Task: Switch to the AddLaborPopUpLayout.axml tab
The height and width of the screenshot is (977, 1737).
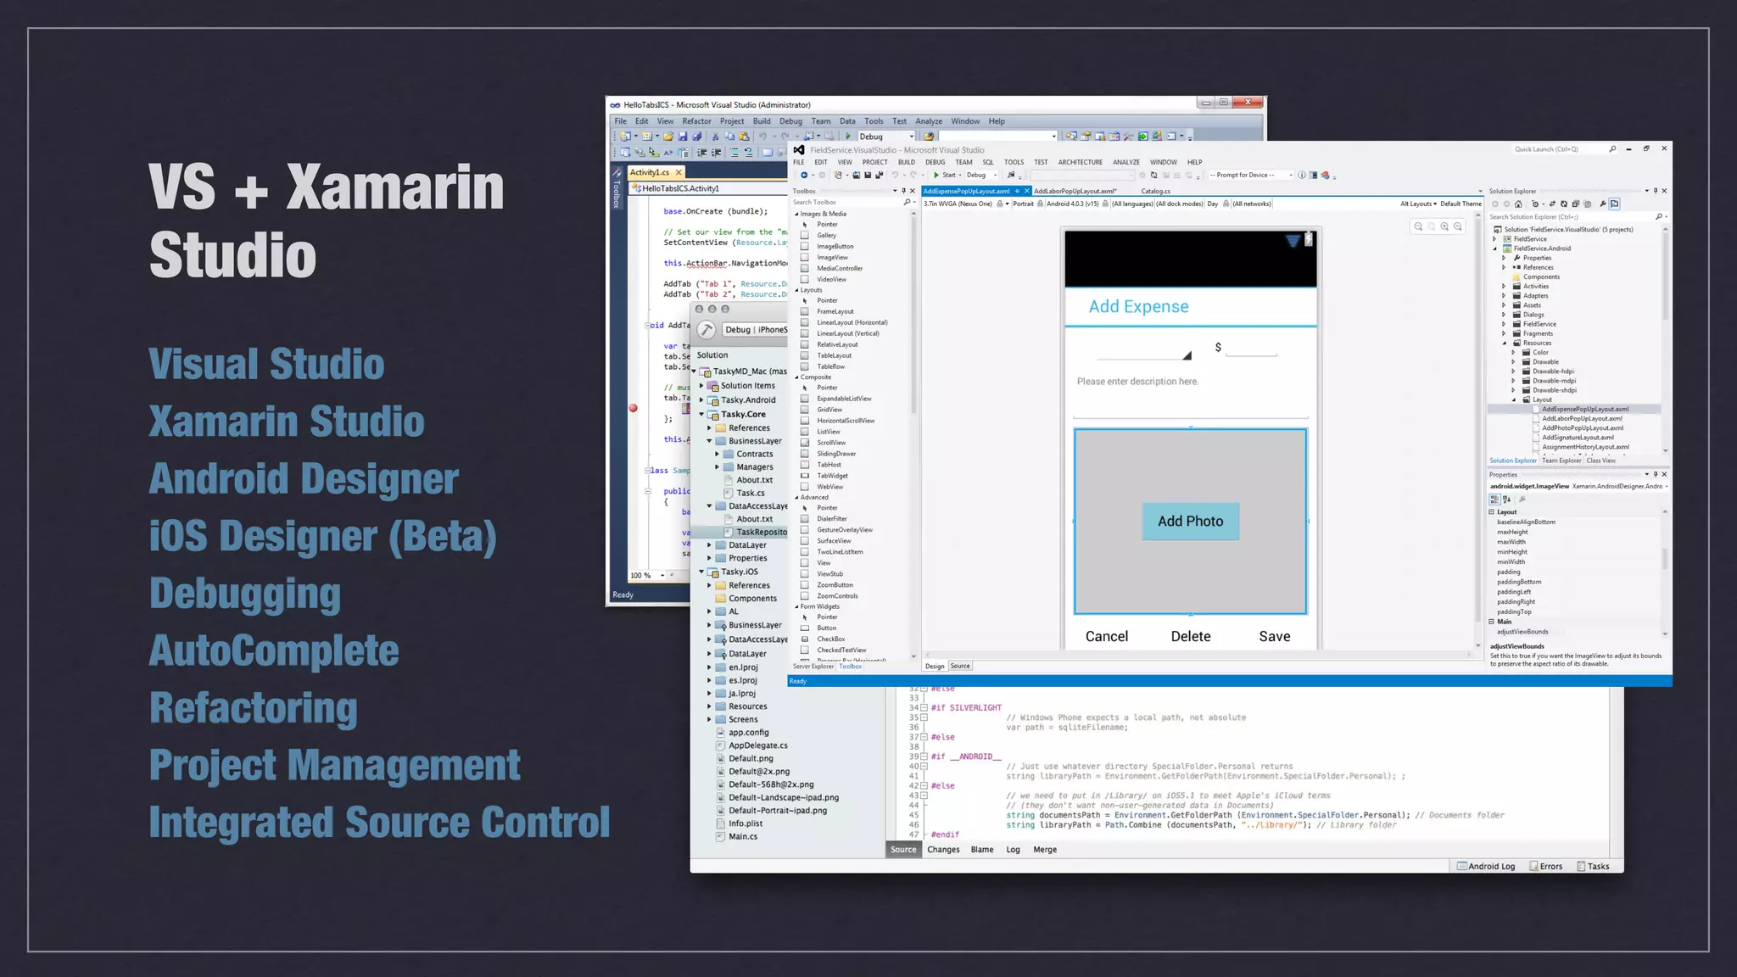Action: pos(1075,191)
